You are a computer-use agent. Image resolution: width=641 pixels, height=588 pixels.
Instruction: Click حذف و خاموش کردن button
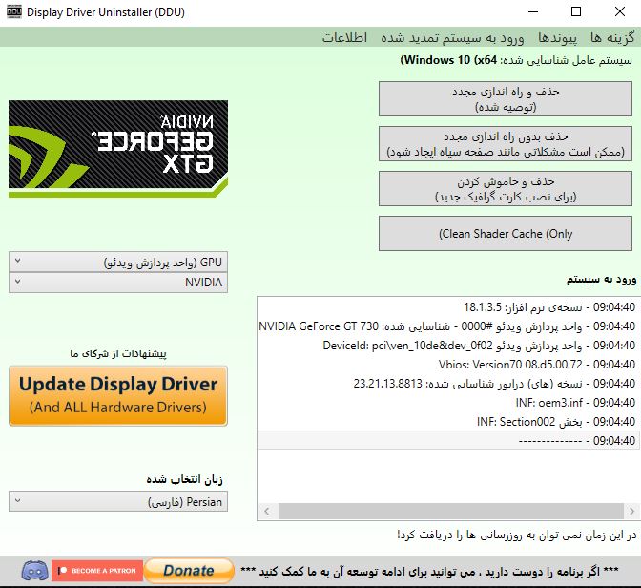pos(506,189)
